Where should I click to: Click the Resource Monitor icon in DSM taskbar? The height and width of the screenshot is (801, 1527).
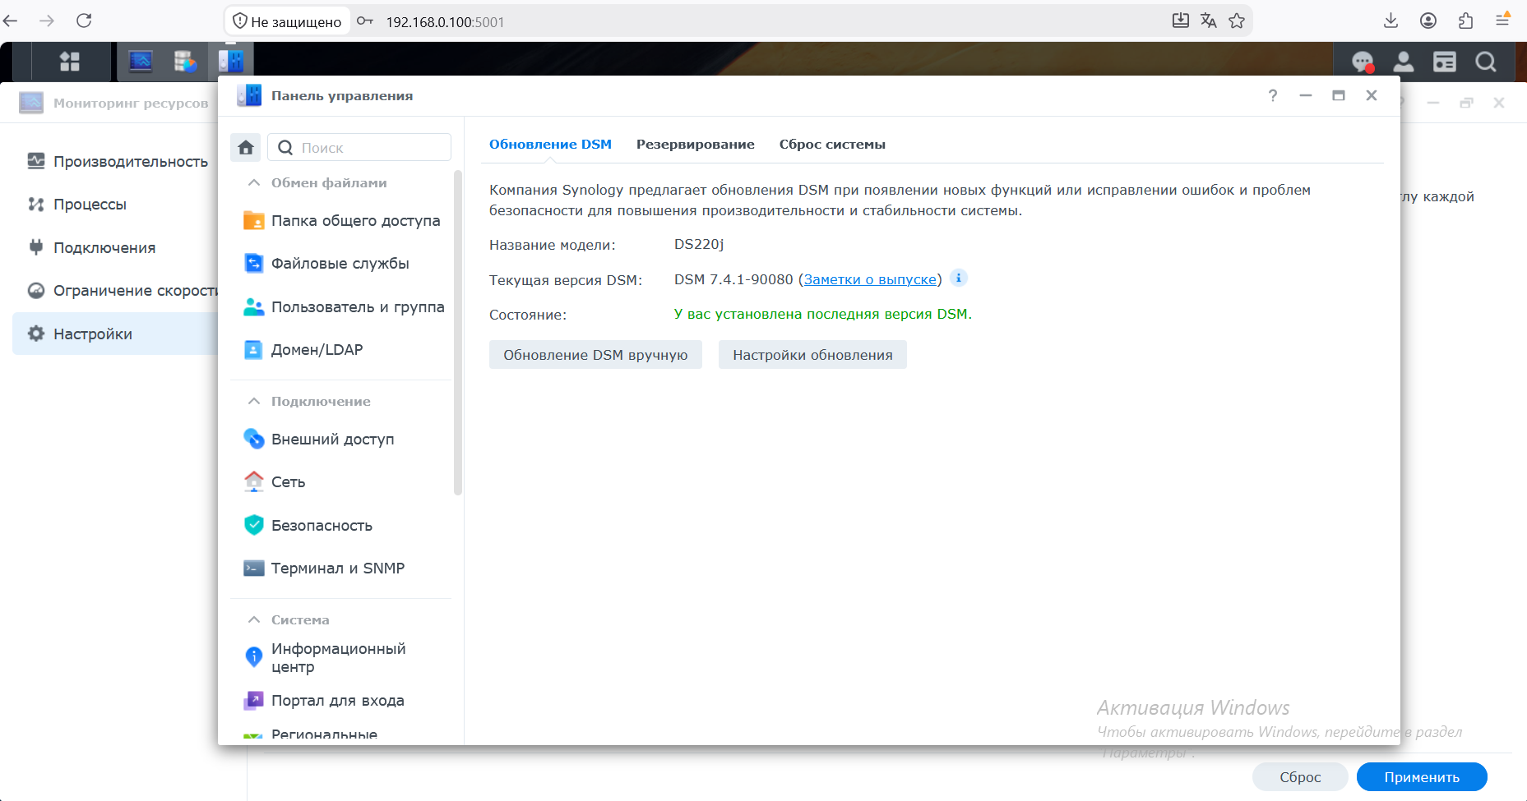click(141, 62)
